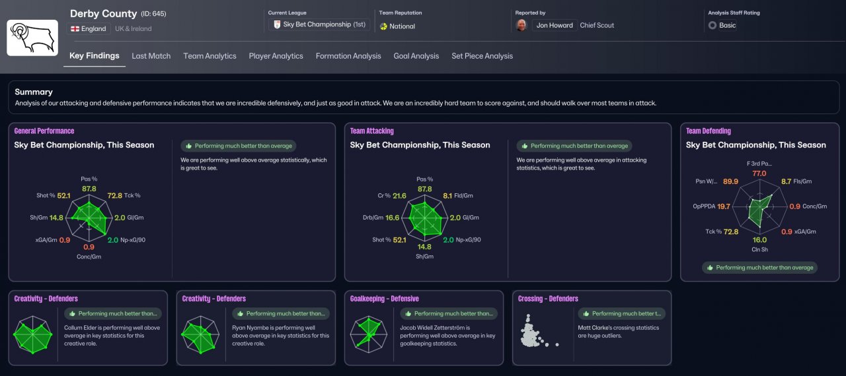Click the Derby County (ID: 645) label

pyautogui.click(x=118, y=13)
